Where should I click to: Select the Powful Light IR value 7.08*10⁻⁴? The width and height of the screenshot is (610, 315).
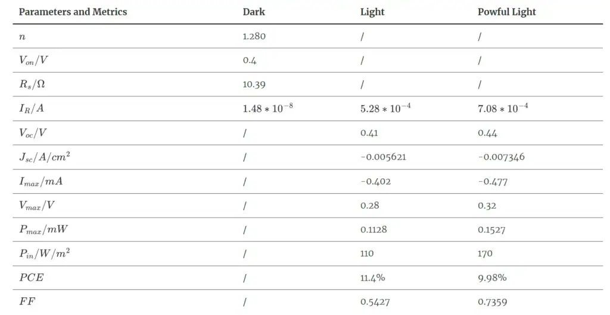pos(503,108)
